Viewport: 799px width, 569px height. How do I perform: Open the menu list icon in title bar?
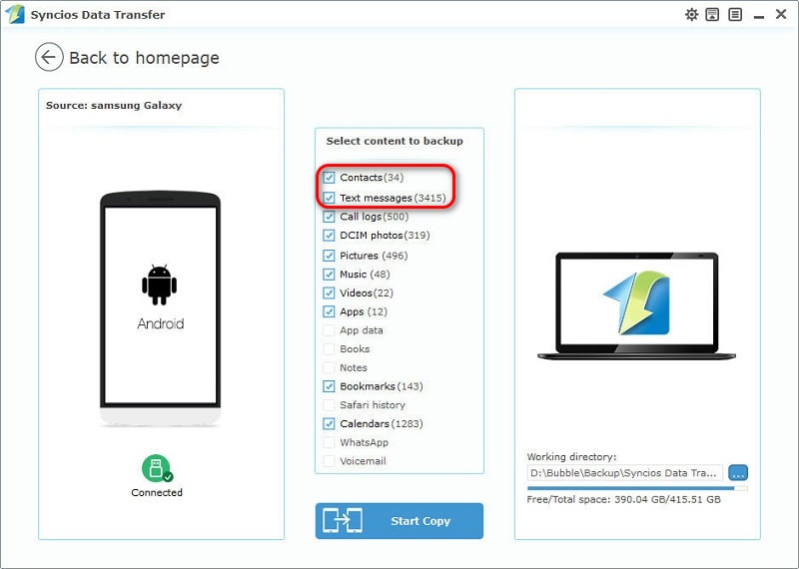coord(735,14)
